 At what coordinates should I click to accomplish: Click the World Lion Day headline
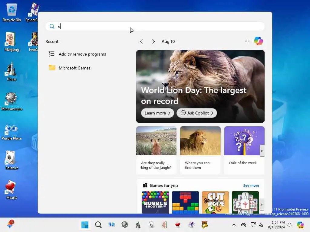193,96
